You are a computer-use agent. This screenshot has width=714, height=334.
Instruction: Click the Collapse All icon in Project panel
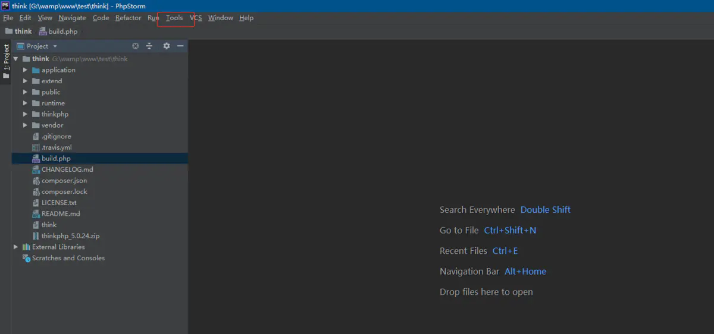(149, 46)
